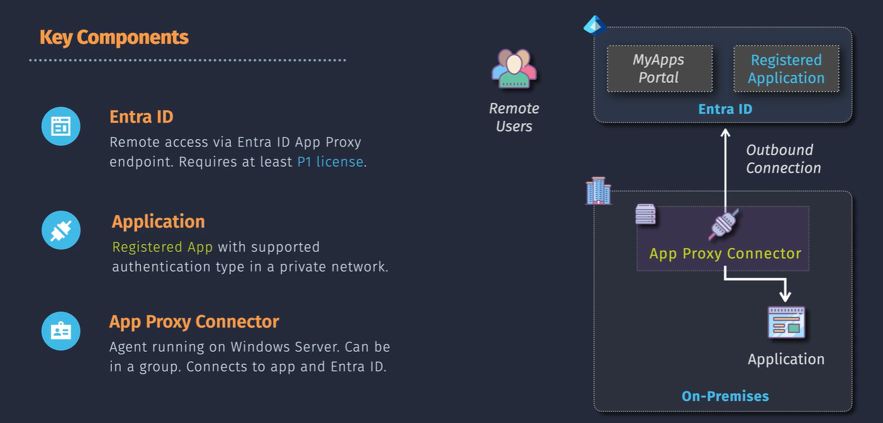Click the Remote Users people icon
The image size is (883, 423).
(514, 68)
